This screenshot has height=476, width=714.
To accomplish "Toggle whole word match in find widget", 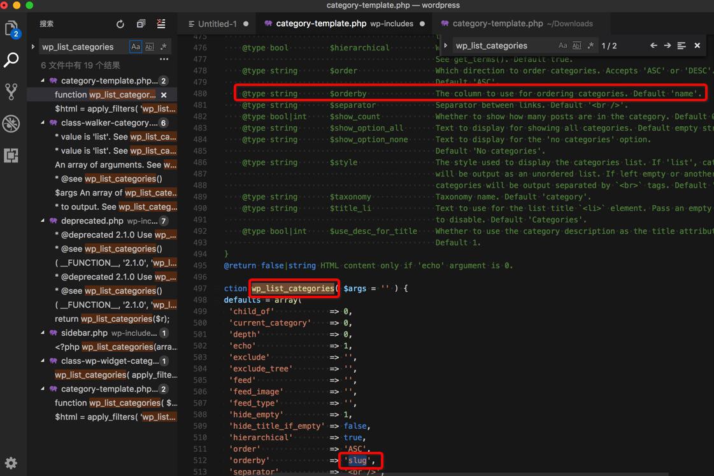I will tap(576, 46).
